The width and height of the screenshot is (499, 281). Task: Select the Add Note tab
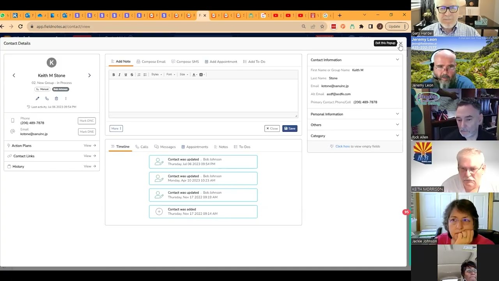tap(120, 62)
